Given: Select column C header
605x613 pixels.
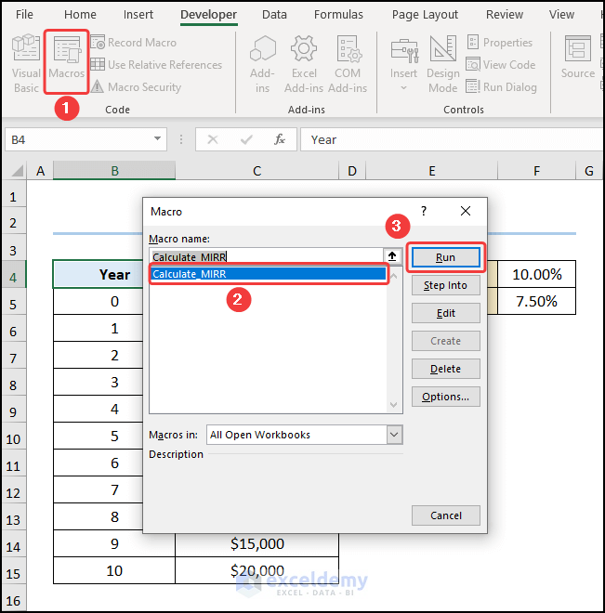Looking at the screenshot, I should tap(256, 171).
